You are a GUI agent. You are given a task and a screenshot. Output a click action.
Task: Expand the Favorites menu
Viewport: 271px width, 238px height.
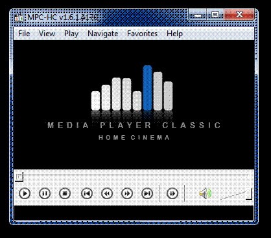coord(142,34)
